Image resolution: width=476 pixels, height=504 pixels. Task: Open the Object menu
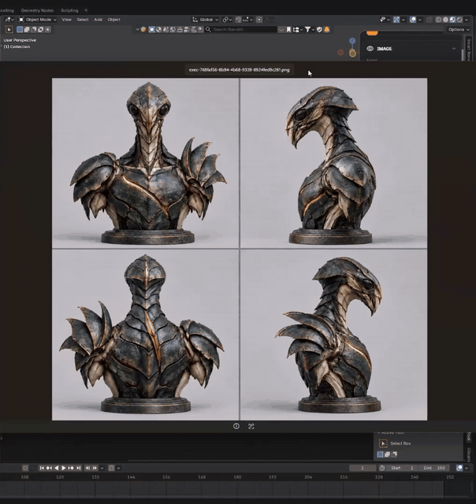113,20
